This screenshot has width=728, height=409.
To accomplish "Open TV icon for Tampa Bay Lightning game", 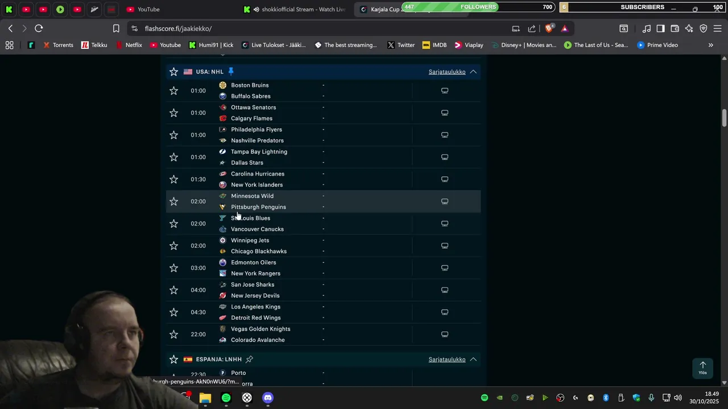I will coord(445,157).
